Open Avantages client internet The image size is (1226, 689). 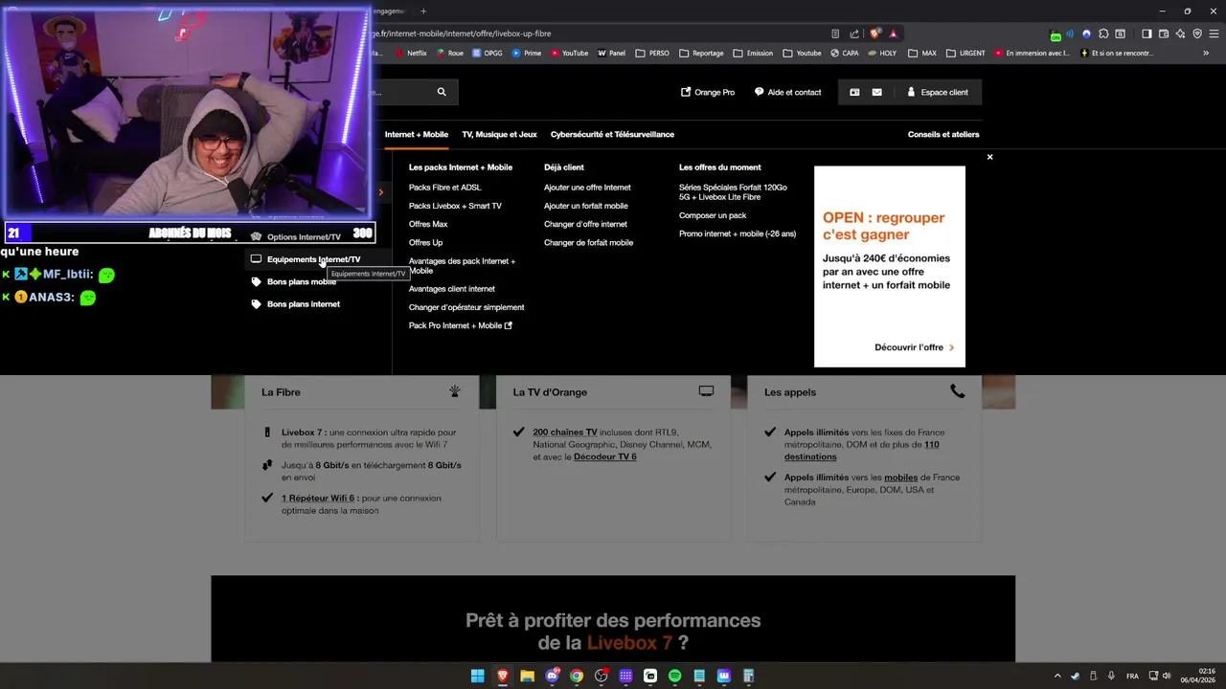pos(452,289)
